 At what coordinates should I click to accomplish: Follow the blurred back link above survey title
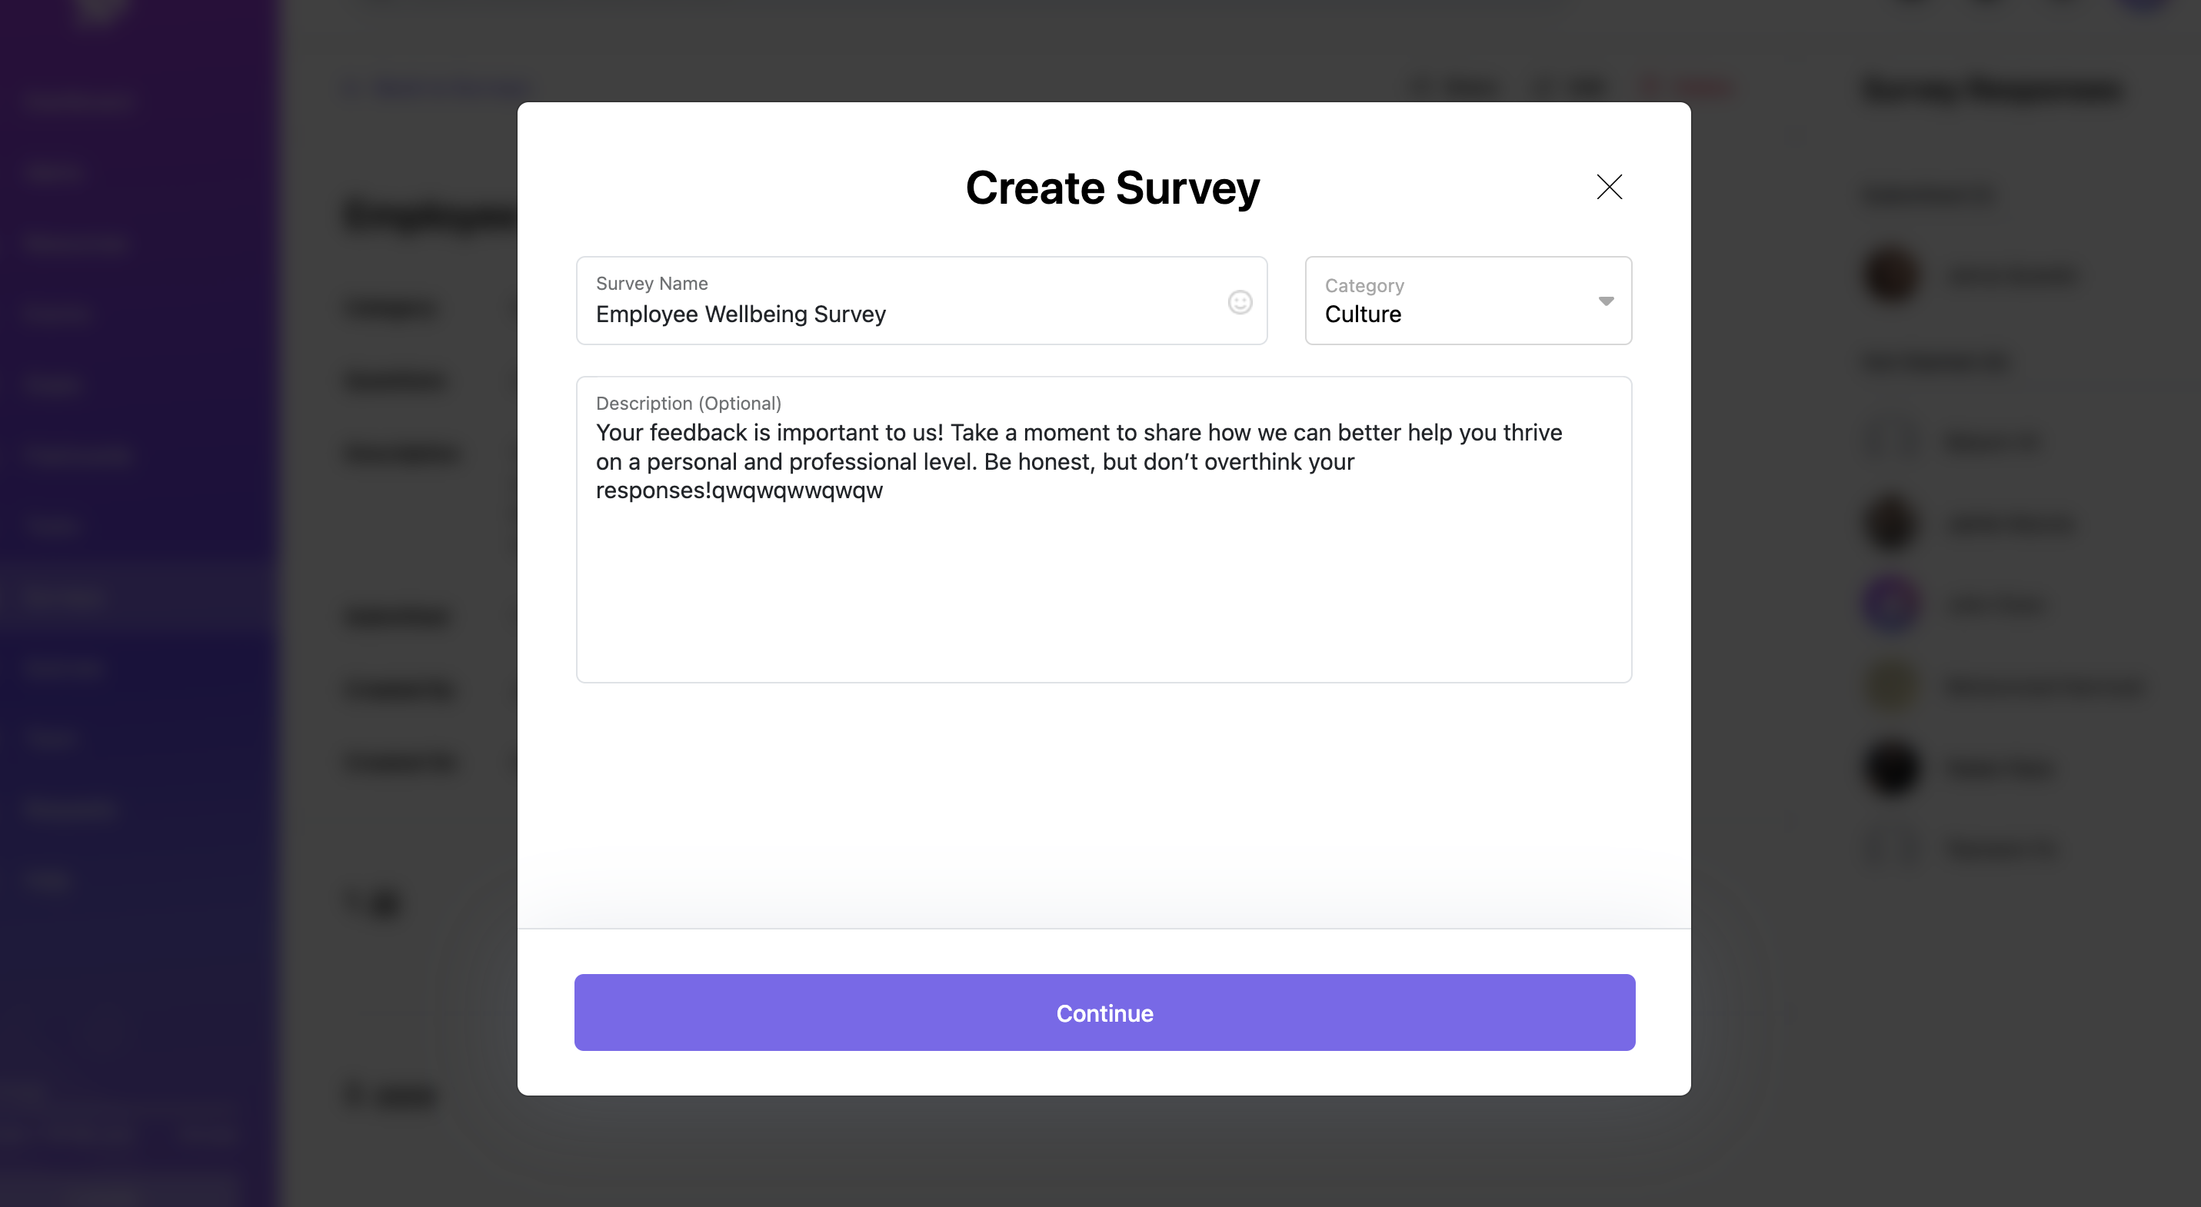440,87
